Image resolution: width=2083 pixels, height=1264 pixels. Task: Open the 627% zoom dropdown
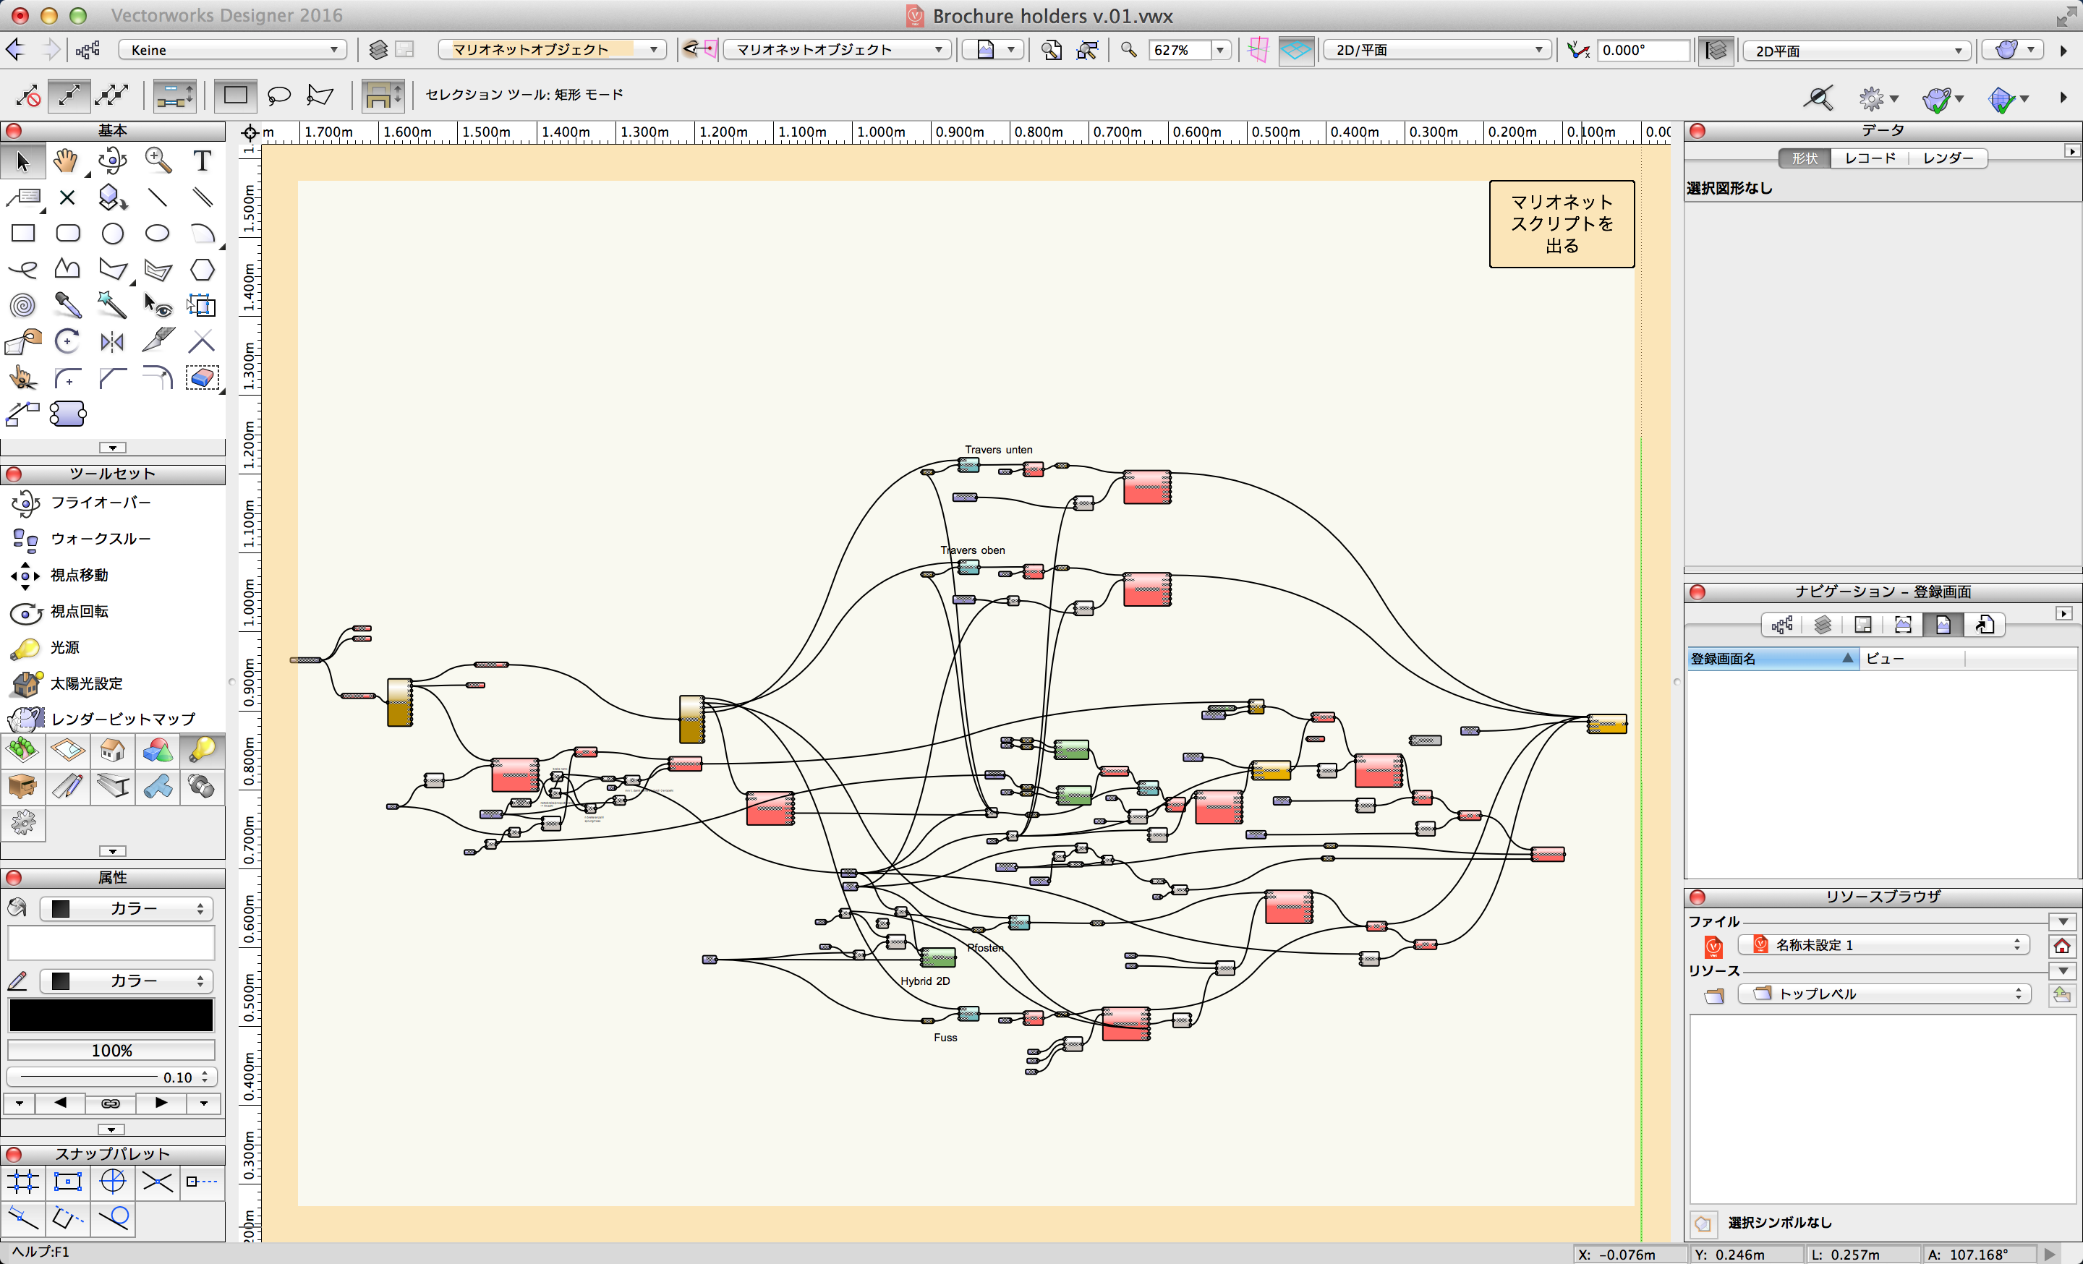click(1220, 50)
